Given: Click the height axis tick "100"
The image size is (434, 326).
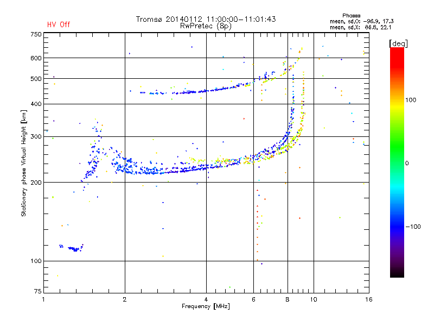Looking at the screenshot, I should [x=36, y=261].
